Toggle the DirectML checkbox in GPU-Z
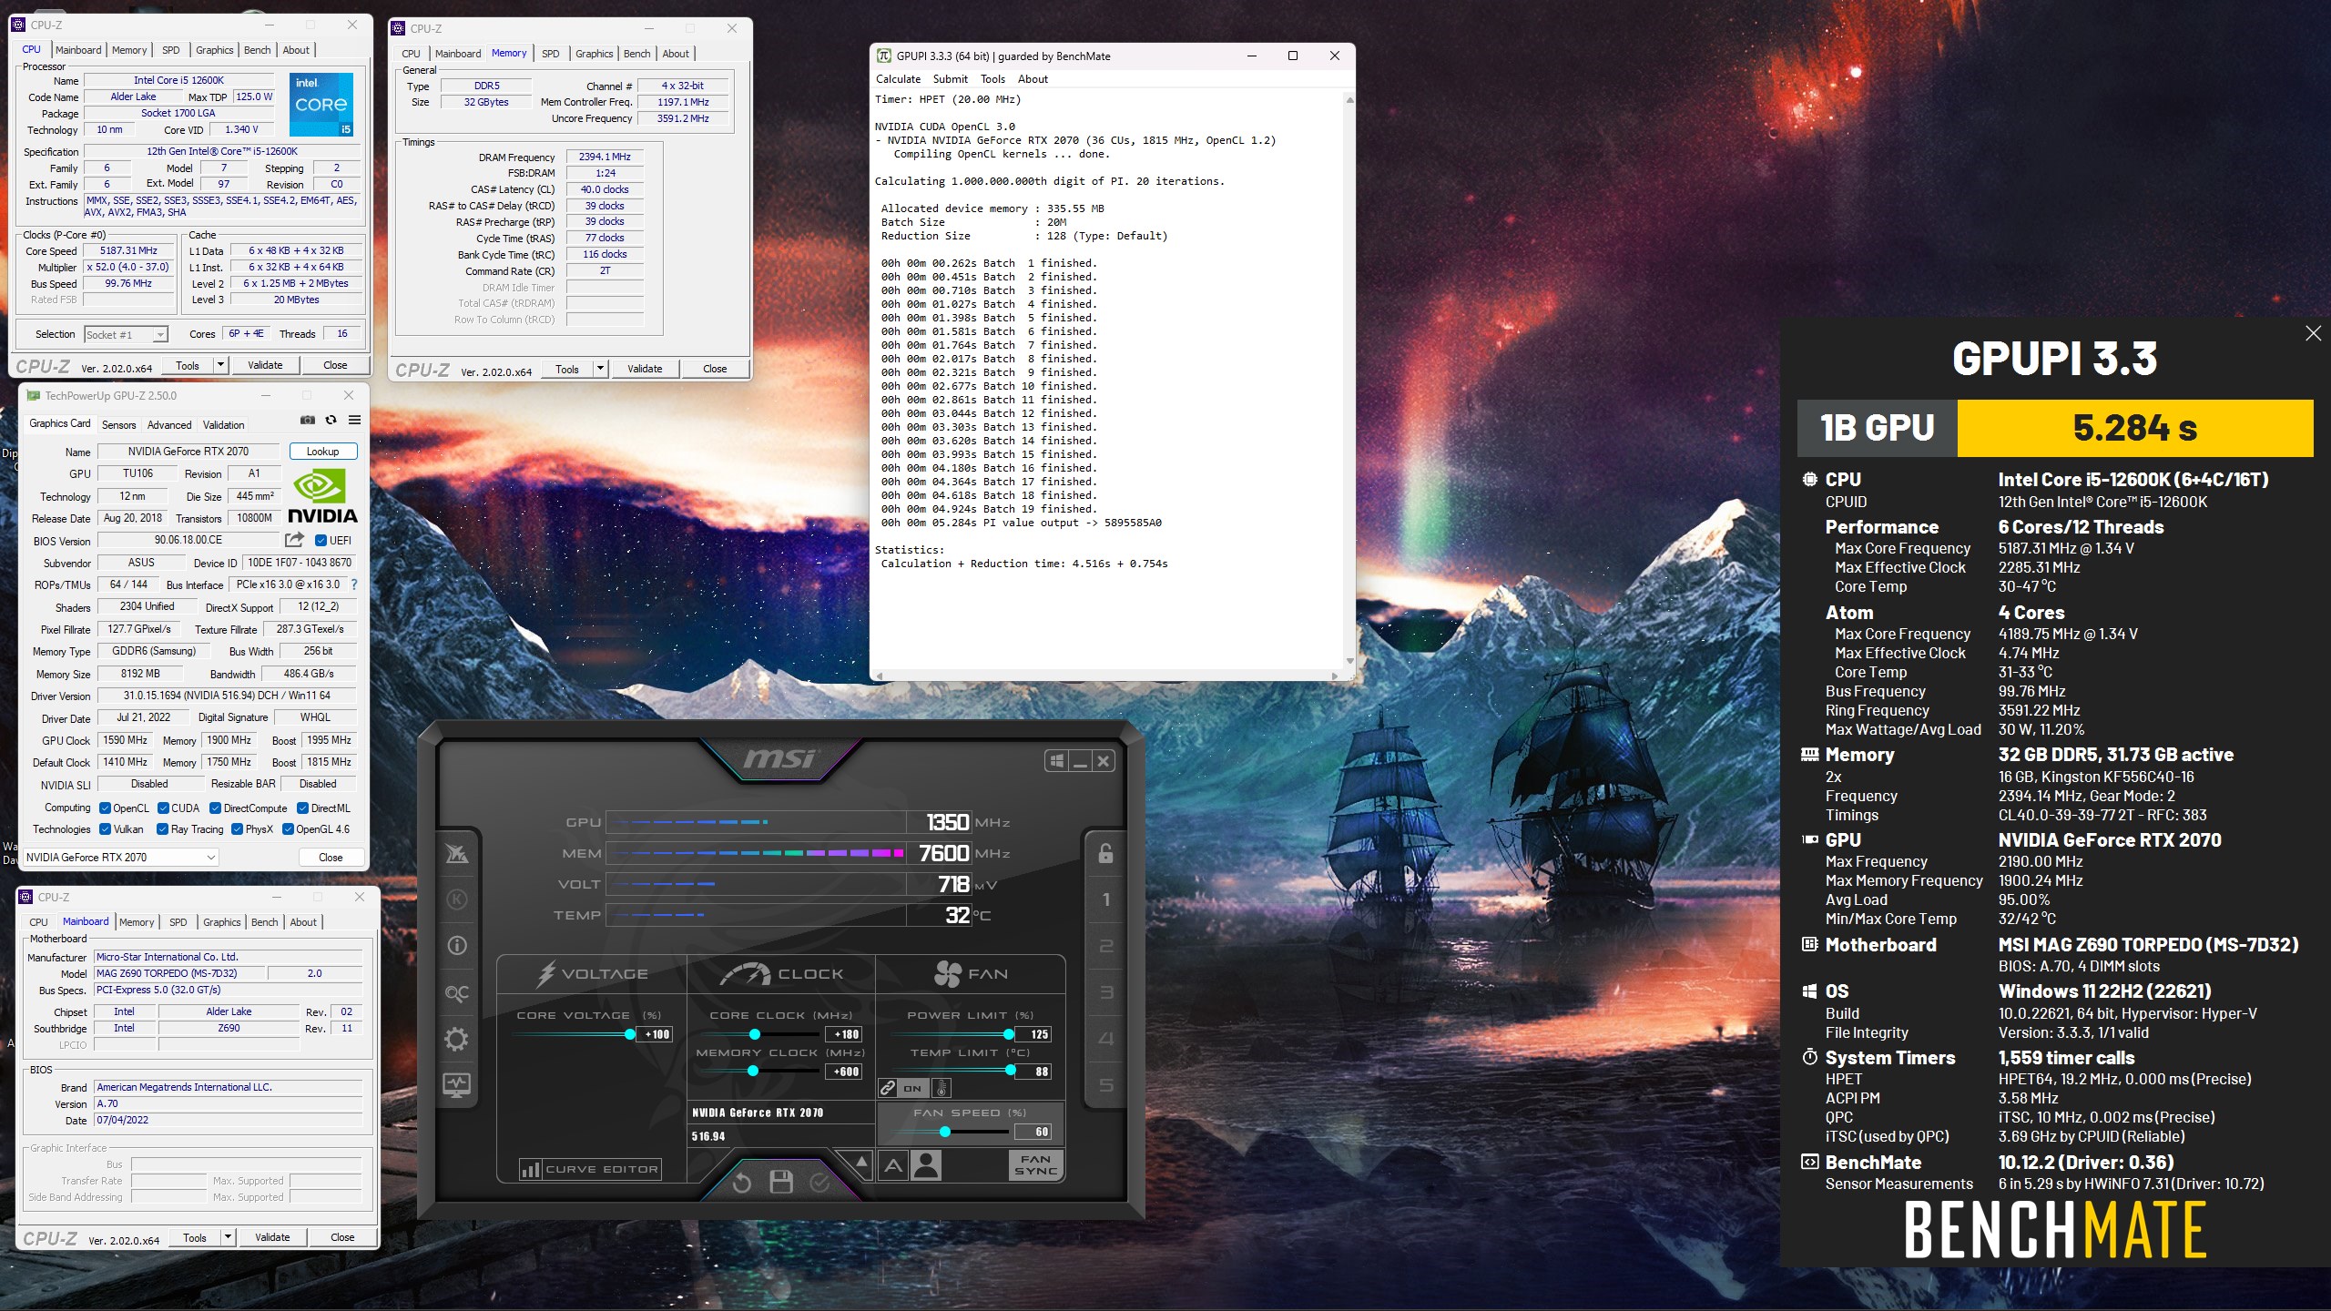This screenshot has width=2331, height=1311. tap(303, 808)
